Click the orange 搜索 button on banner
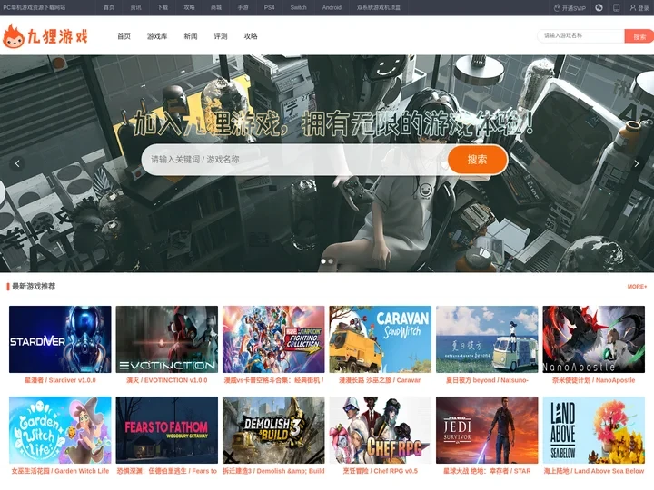The image size is (654, 490). (477, 160)
